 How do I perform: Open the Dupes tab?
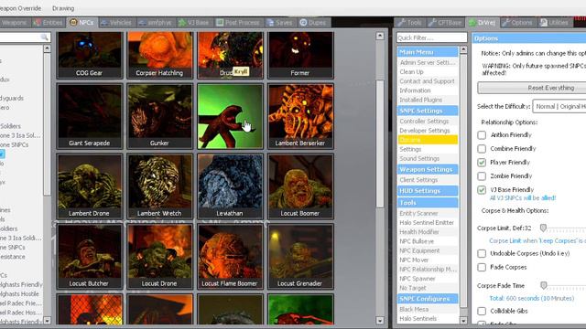click(313, 22)
